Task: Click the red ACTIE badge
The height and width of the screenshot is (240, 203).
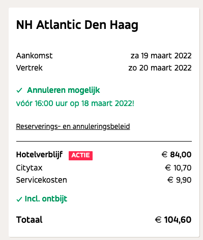Action: 80,155
